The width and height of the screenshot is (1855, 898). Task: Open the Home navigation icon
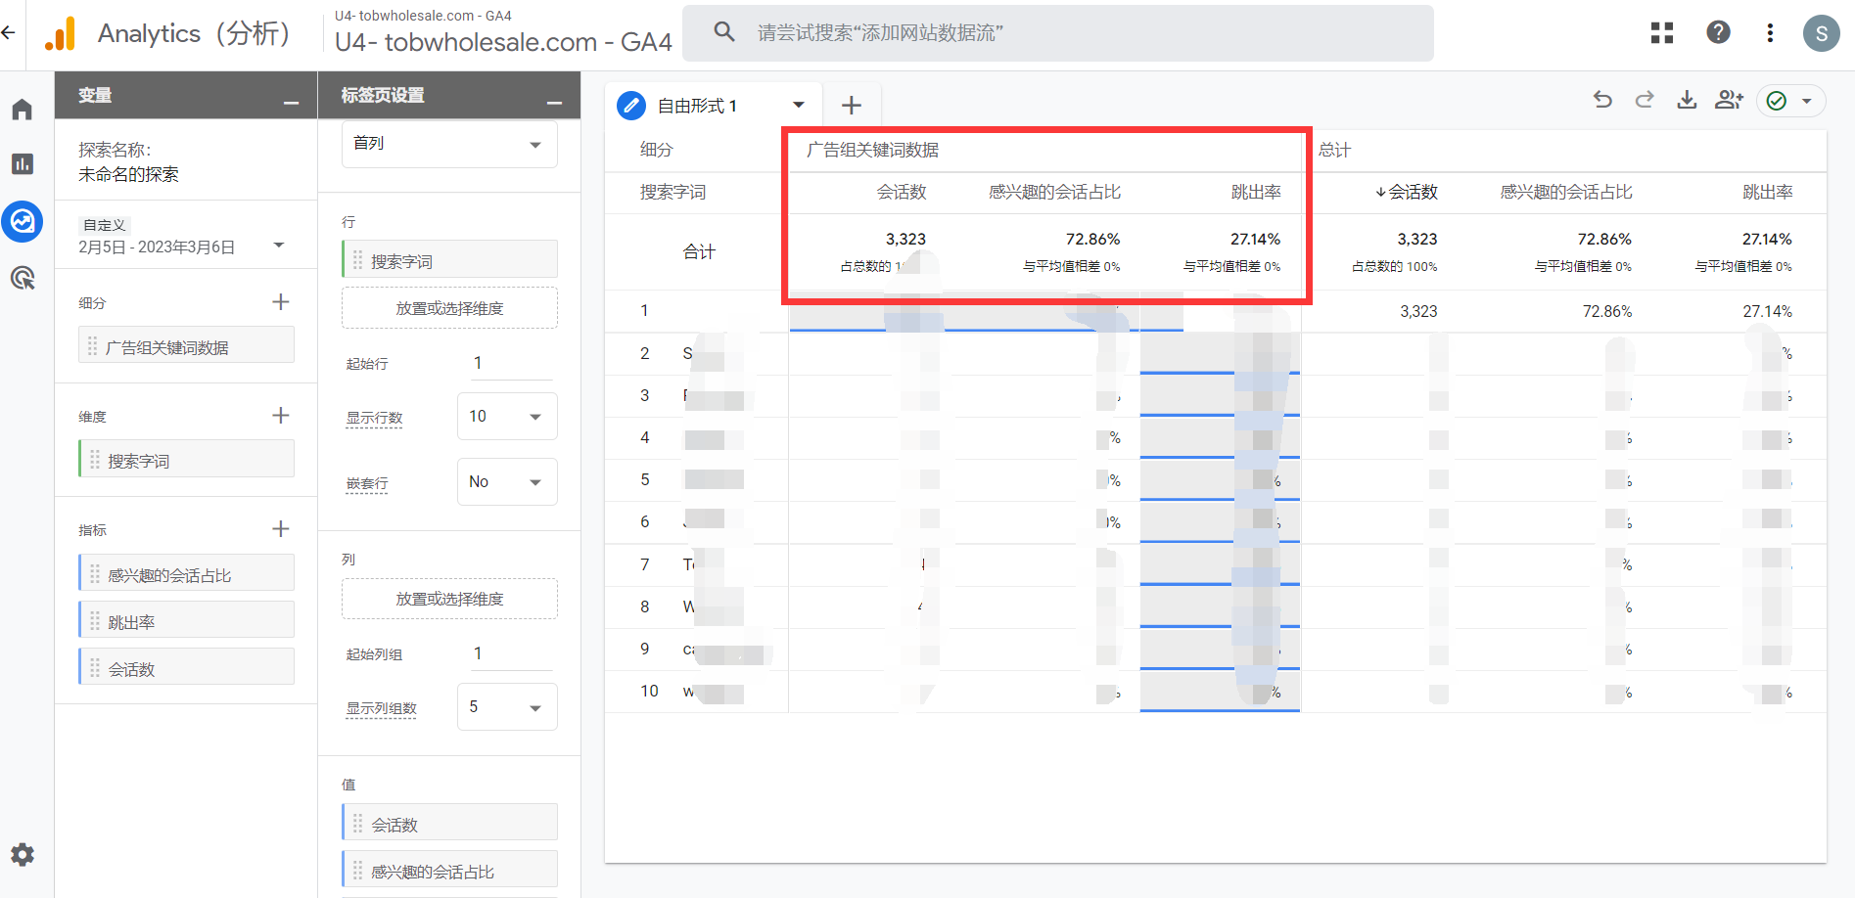coord(22,109)
